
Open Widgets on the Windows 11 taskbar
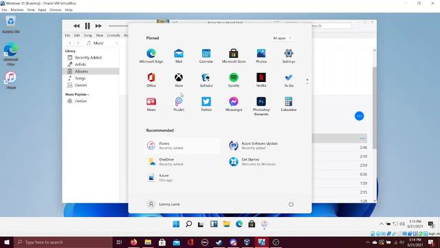pos(214,224)
